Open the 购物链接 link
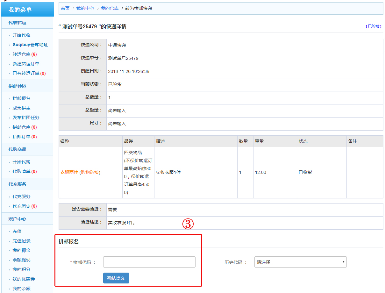Screen dimensions: 385x293 [89, 173]
